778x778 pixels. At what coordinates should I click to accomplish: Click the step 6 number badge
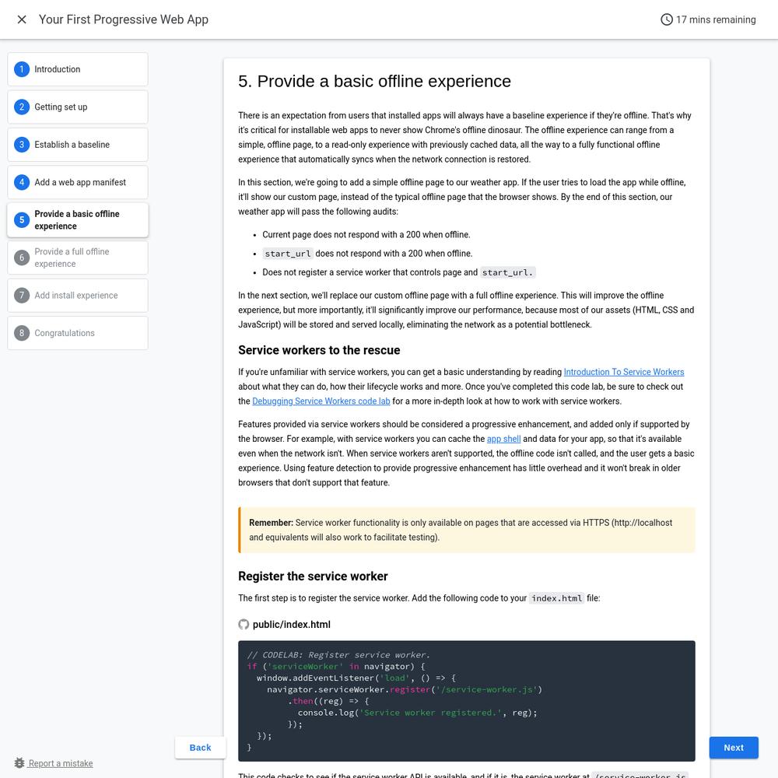[21, 258]
